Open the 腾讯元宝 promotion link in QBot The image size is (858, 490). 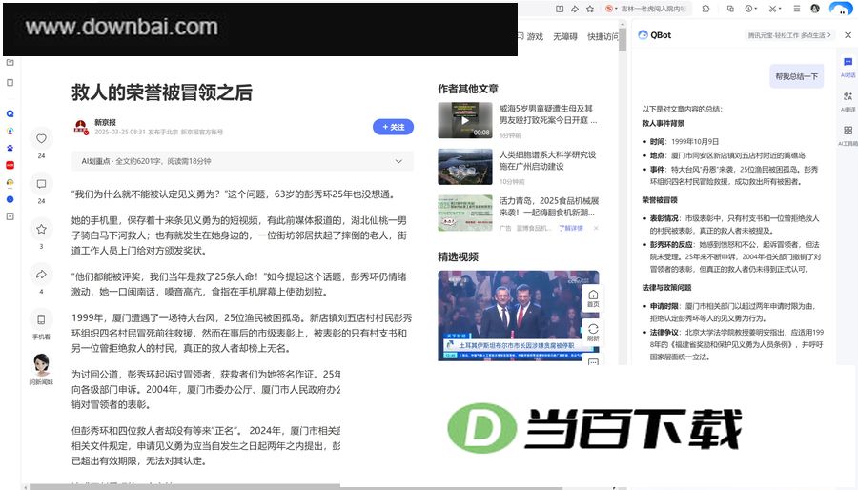789,35
